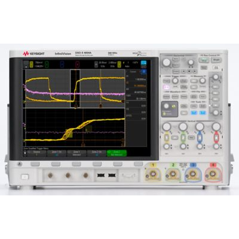Click the Default Setup key under Run/Stop

click(x=204, y=68)
